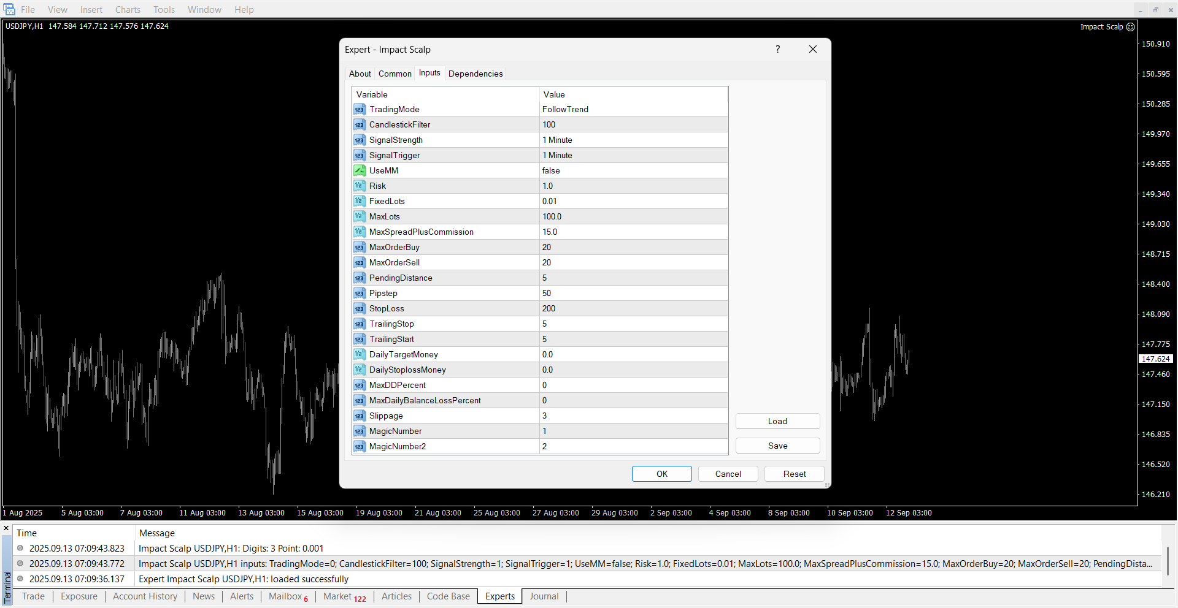Open the SignalStrength 1 Minute value dropdown
Viewport: 1178px width, 608px height.
click(x=633, y=140)
